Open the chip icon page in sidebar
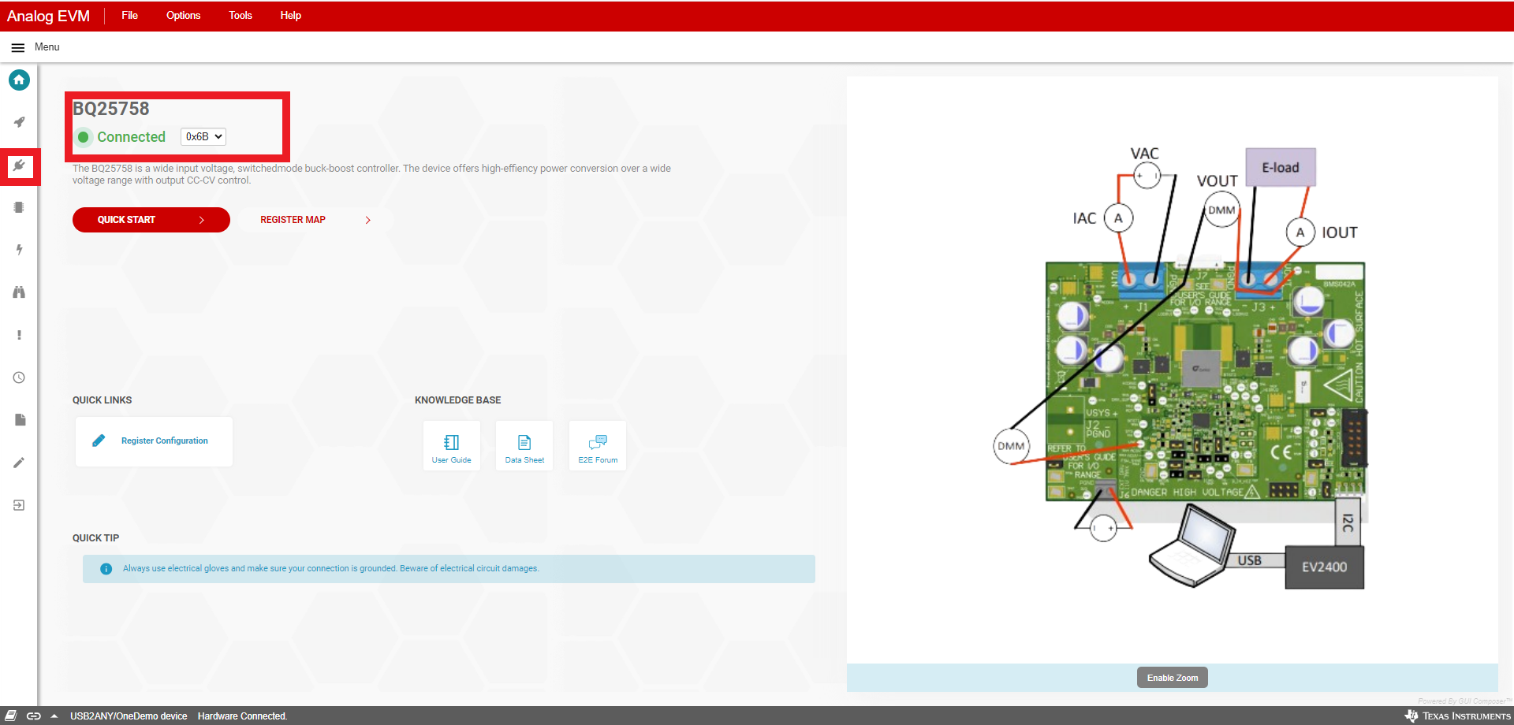 pos(19,207)
